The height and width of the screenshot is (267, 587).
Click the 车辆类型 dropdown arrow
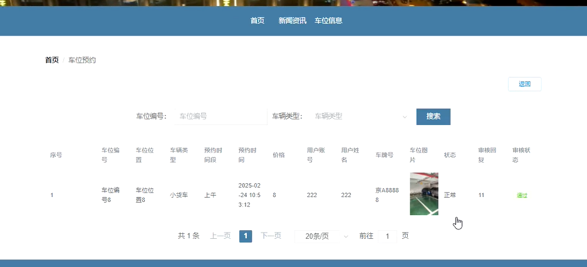[x=404, y=117]
